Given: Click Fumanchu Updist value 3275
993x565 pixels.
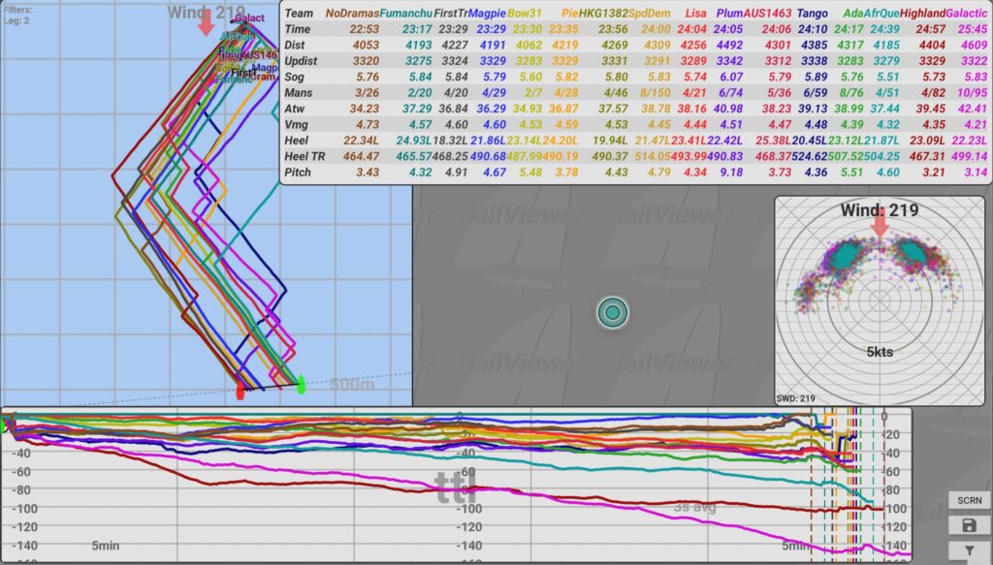Looking at the screenshot, I should point(419,61).
